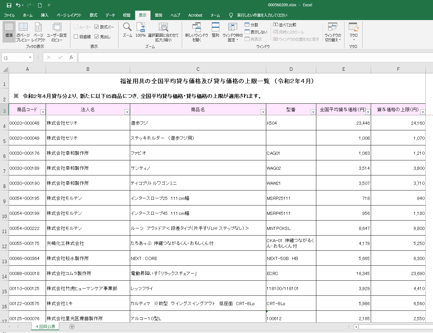Toggle the 数式バー checkbox
The image size is (433, 333).
[97, 27]
